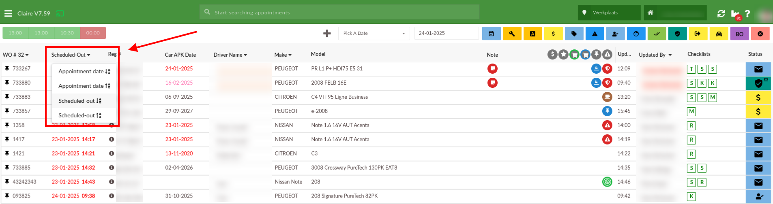Viewport: 773px width, 204px height.
Task: Click the purple BO button
Action: (x=739, y=34)
